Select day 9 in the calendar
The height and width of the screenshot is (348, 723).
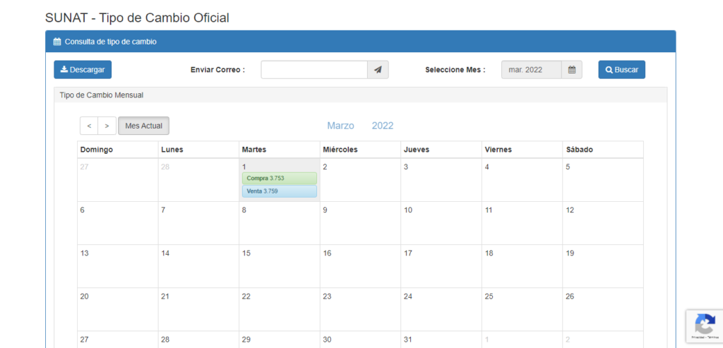tap(360, 223)
